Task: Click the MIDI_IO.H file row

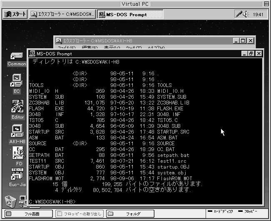Action: [x=106, y=91]
